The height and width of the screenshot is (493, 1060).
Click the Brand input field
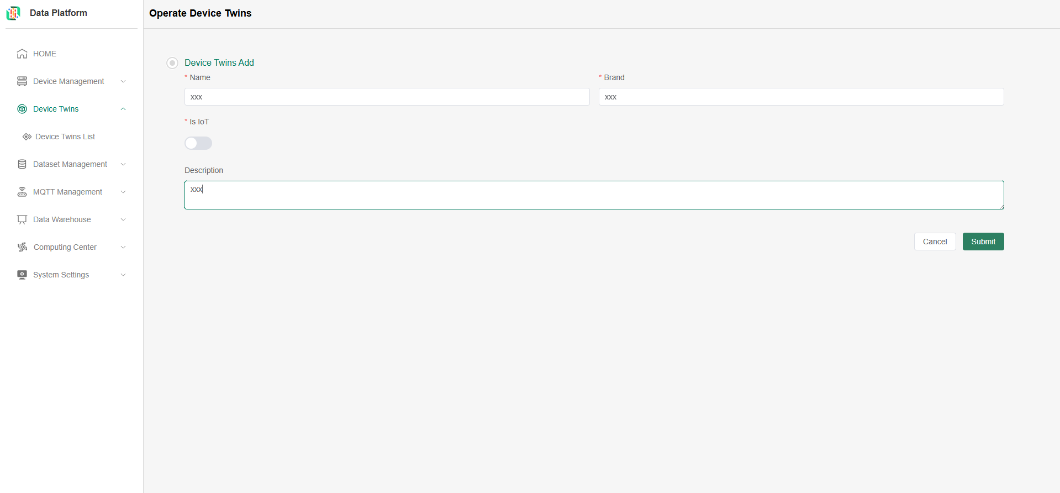[801, 97]
